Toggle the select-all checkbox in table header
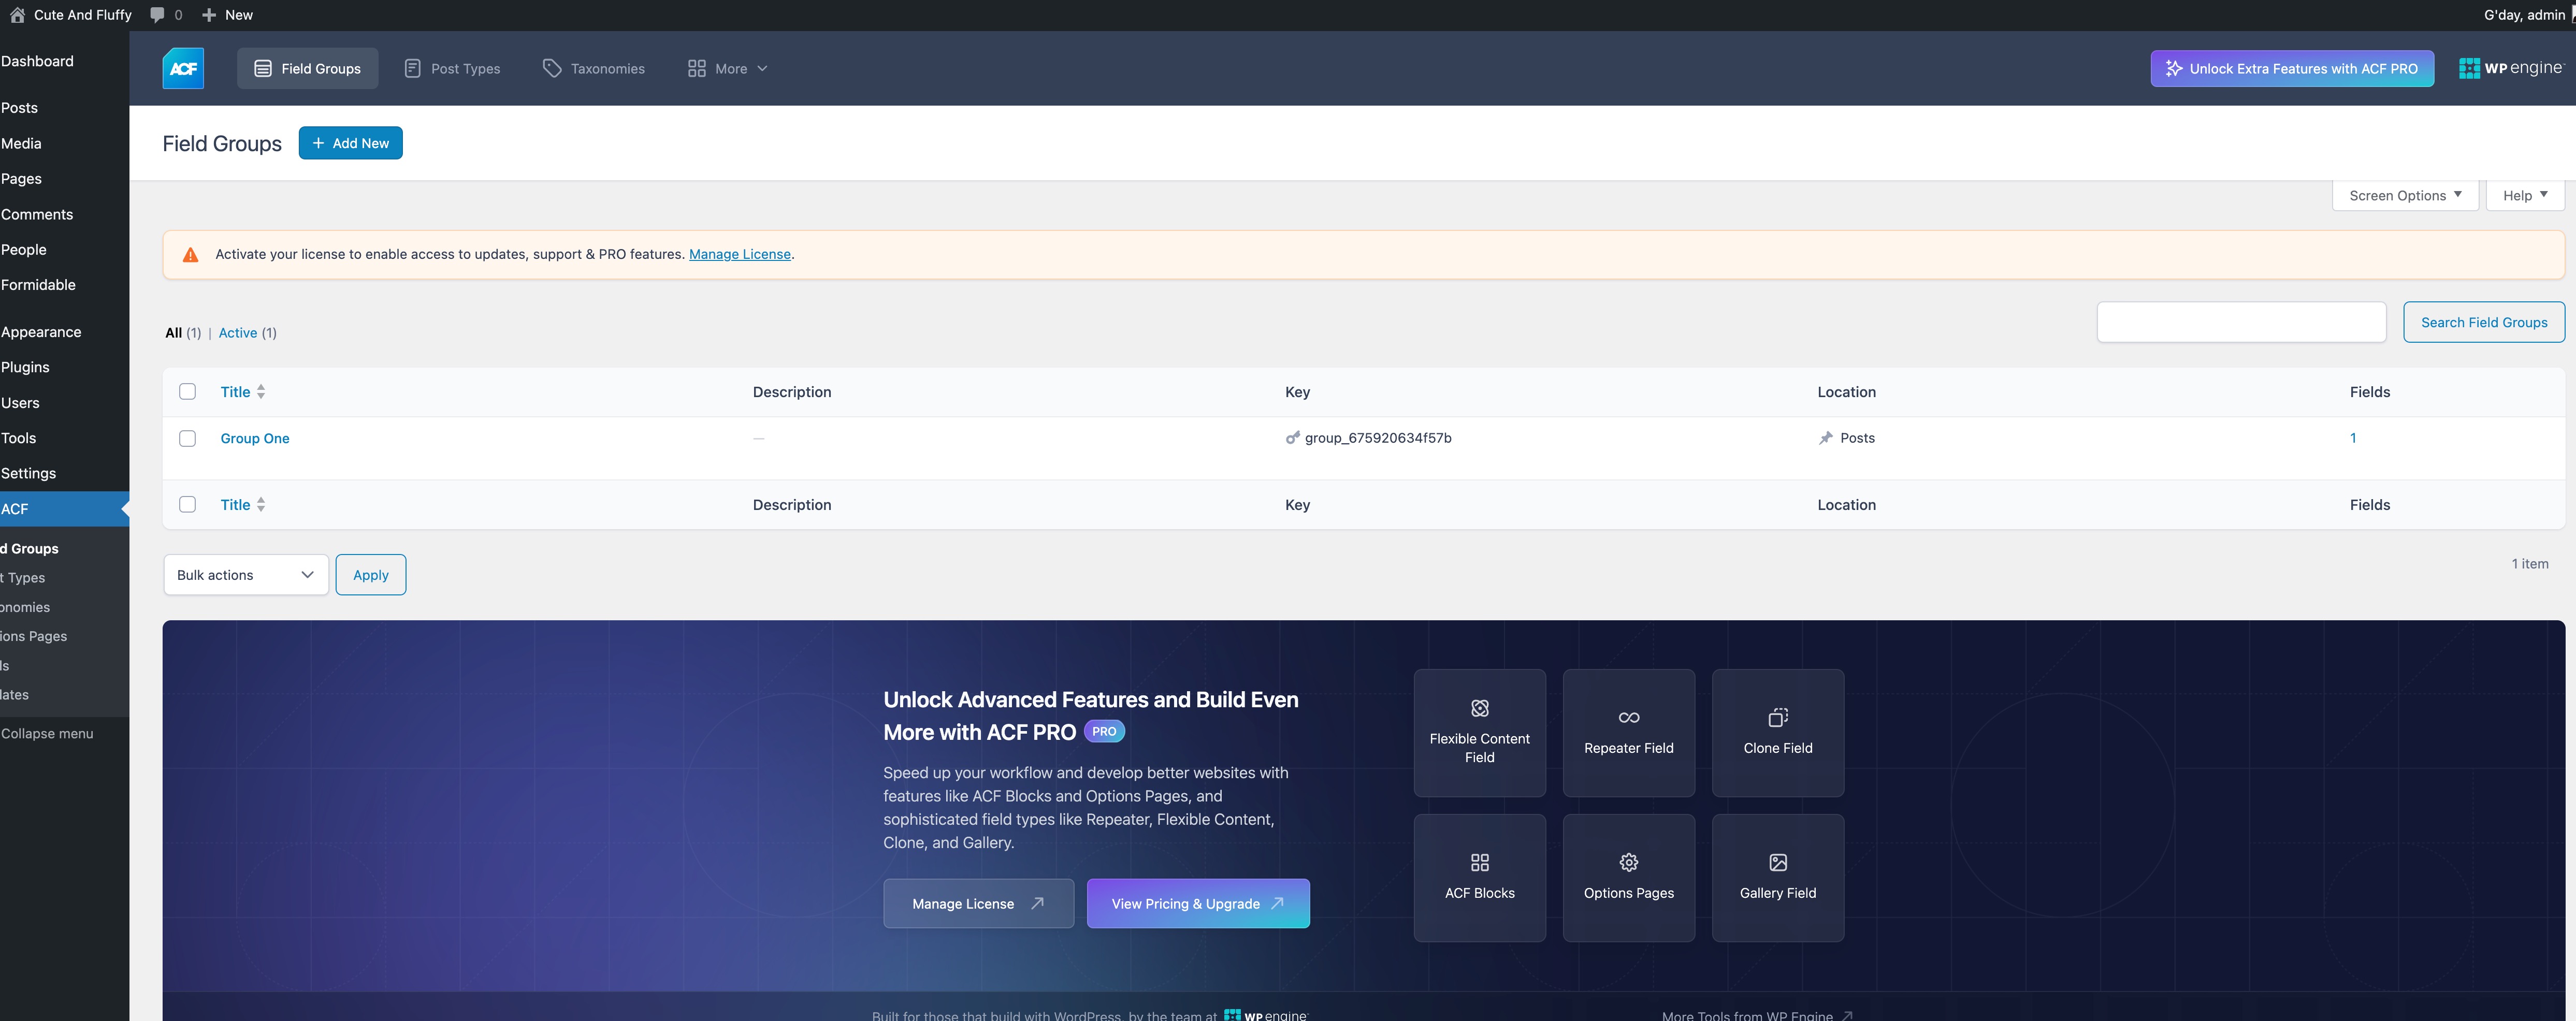The width and height of the screenshot is (2576, 1021). (187, 391)
